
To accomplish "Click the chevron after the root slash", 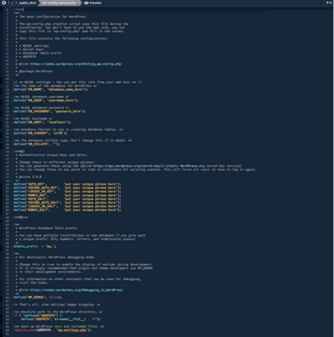I will pos(16,3).
